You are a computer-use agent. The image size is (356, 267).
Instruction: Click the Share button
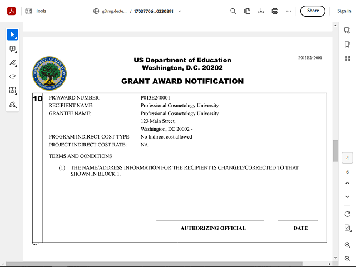313,11
